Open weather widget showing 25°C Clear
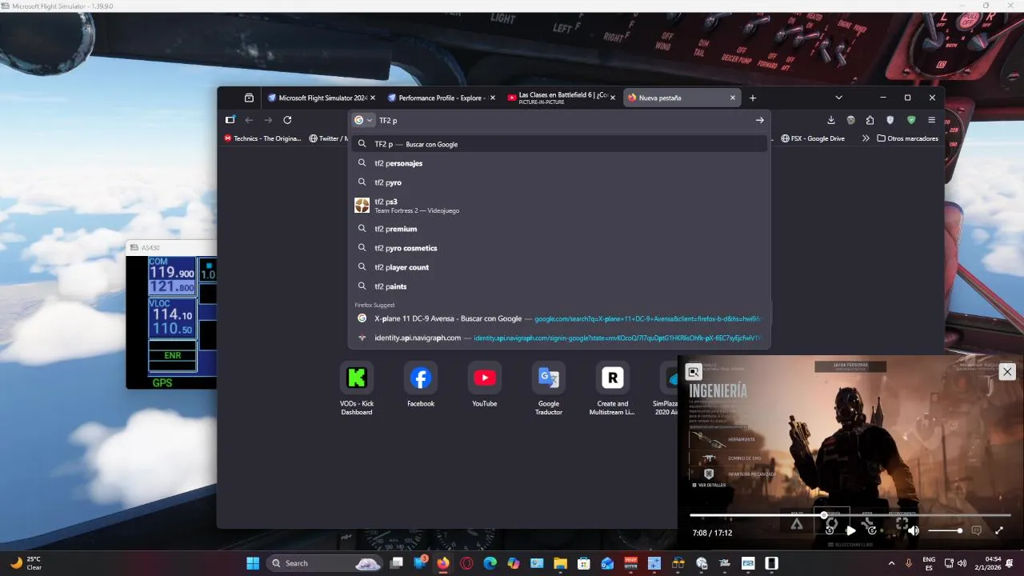Screen dimensions: 1024x576 pyautogui.click(x=26, y=563)
